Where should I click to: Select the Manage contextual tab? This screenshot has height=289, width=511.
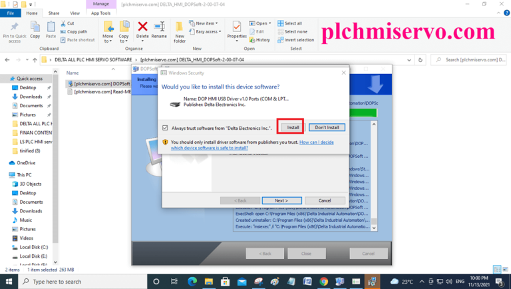point(100,4)
